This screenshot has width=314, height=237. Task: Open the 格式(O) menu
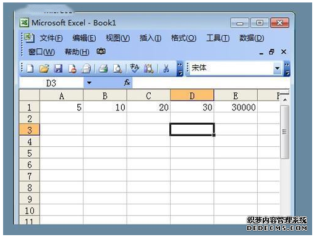click(x=184, y=38)
